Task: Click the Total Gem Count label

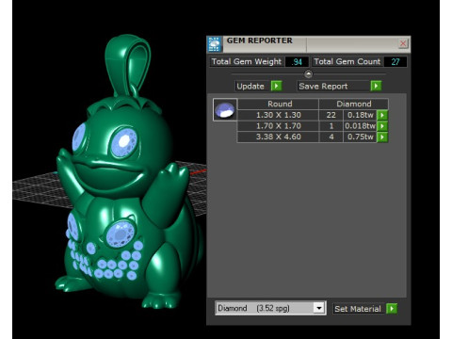Action: point(347,62)
